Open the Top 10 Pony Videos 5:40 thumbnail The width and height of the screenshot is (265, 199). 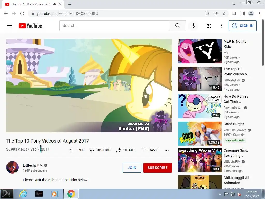coord(200,79)
